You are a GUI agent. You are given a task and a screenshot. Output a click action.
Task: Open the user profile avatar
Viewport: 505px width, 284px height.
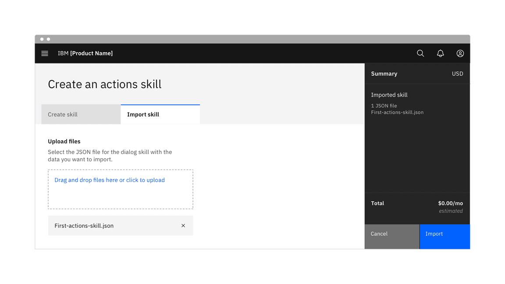click(460, 53)
